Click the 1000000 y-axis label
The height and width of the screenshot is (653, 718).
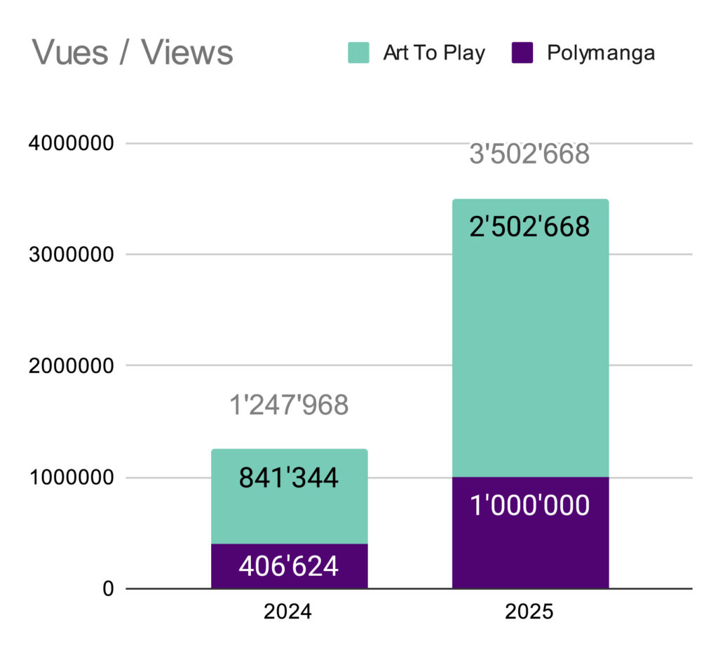(x=70, y=478)
